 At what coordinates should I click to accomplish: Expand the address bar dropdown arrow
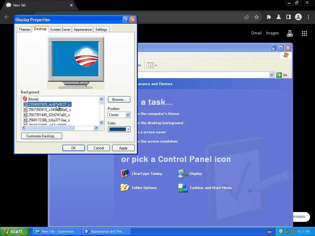271,75
